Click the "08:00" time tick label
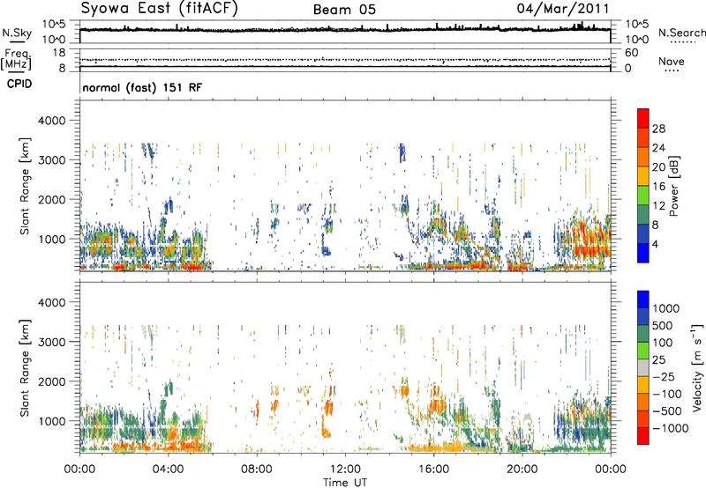Viewport: 706px width, 488px height. point(256,470)
